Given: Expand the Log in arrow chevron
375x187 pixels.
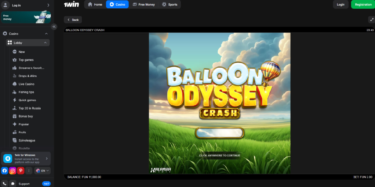Looking at the screenshot, I should tap(48, 5).
